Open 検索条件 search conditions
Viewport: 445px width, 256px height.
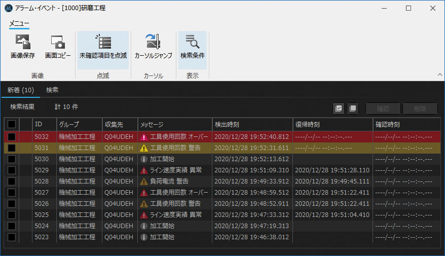pyautogui.click(x=193, y=43)
